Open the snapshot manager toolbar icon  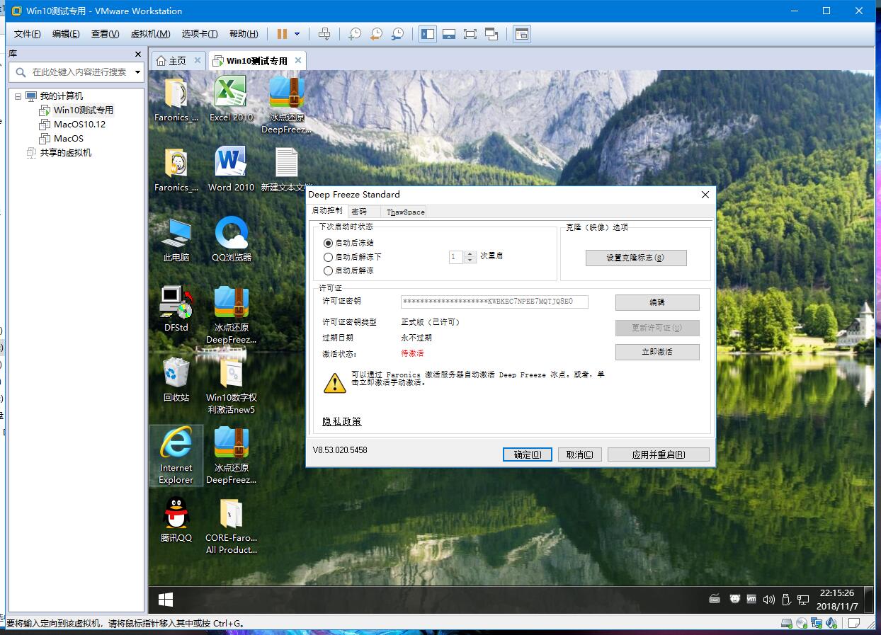[398, 34]
